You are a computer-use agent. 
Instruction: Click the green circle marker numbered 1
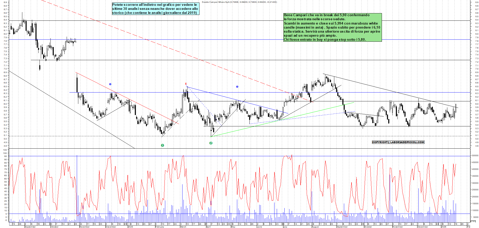pyautogui.click(x=162, y=145)
